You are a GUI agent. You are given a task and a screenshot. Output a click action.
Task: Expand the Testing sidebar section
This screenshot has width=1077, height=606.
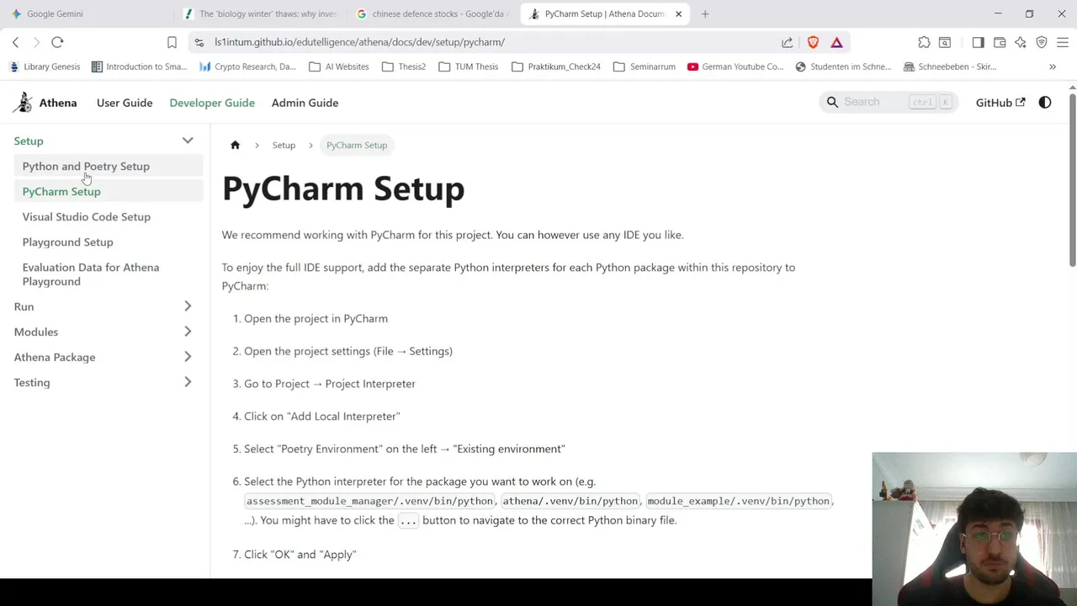pyautogui.click(x=188, y=382)
